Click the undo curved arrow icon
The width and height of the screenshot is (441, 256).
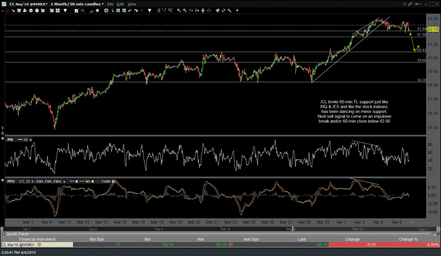pyautogui.click(x=130, y=11)
